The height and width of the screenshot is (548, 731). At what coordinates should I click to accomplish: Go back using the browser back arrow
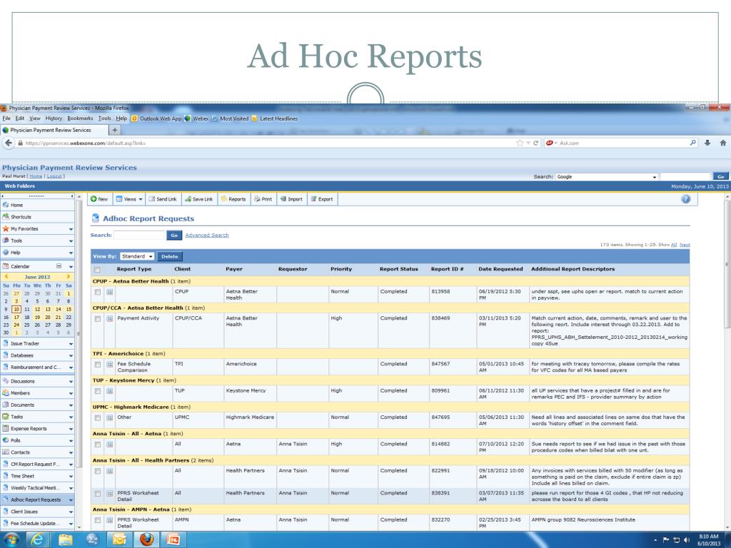tap(9, 143)
